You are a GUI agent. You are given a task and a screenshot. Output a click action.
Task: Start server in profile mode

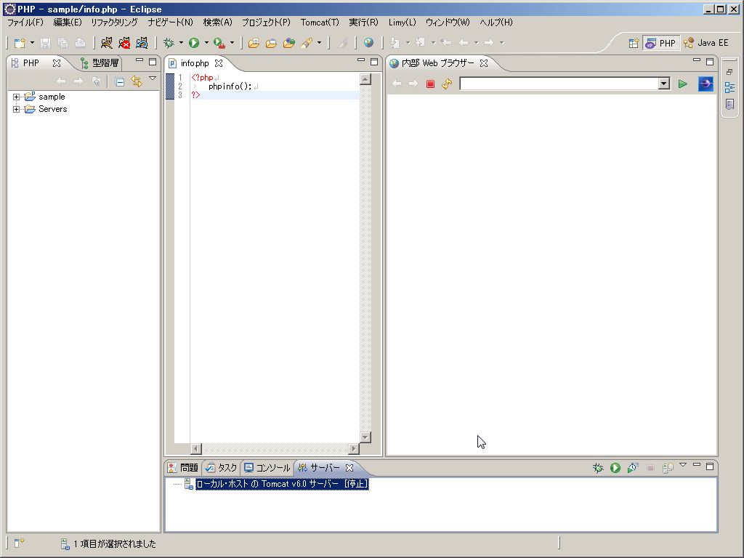(633, 468)
